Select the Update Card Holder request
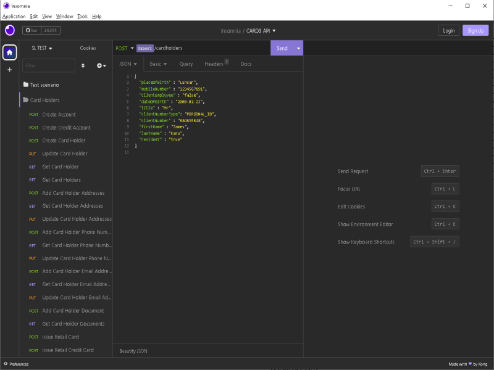 click(66, 154)
